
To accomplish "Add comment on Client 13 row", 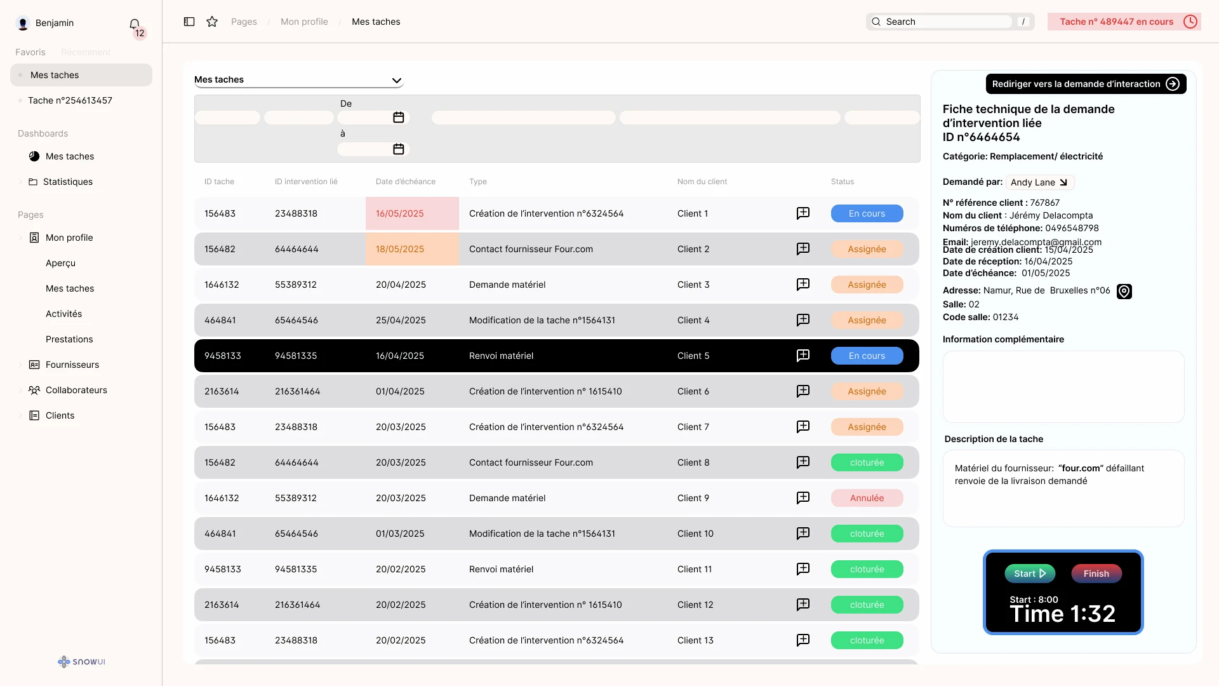I will pyautogui.click(x=803, y=640).
